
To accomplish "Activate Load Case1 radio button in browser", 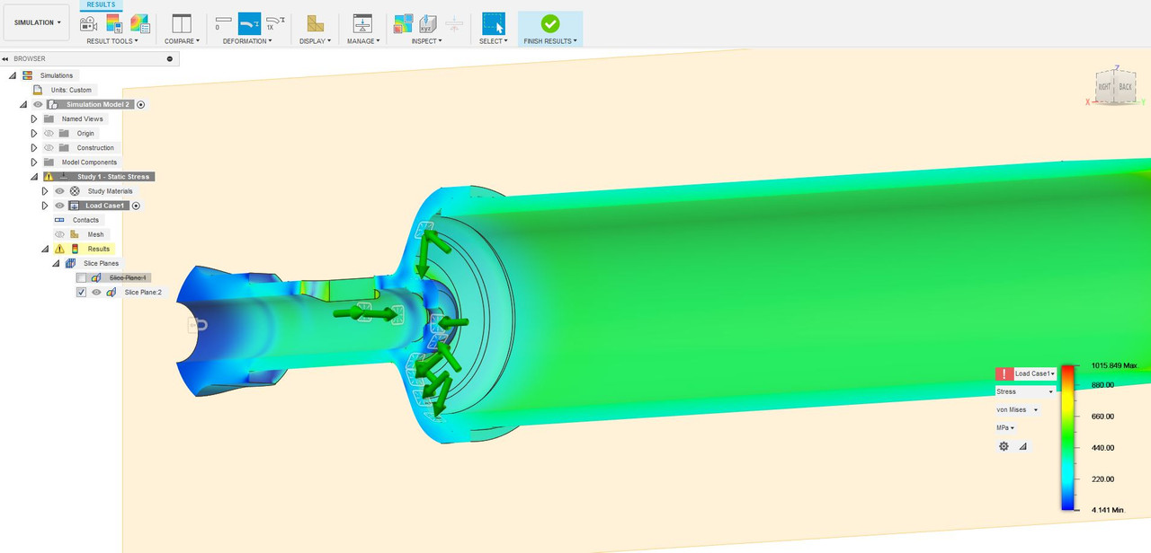I will (x=136, y=206).
